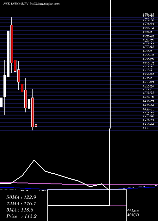
Task: Click the peak of the white MACD line
Action: [34, 160]
